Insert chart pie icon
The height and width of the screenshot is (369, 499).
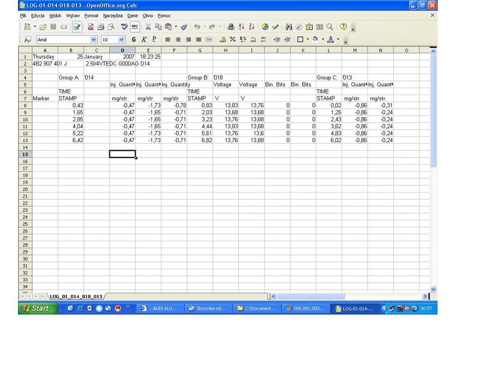(x=265, y=27)
